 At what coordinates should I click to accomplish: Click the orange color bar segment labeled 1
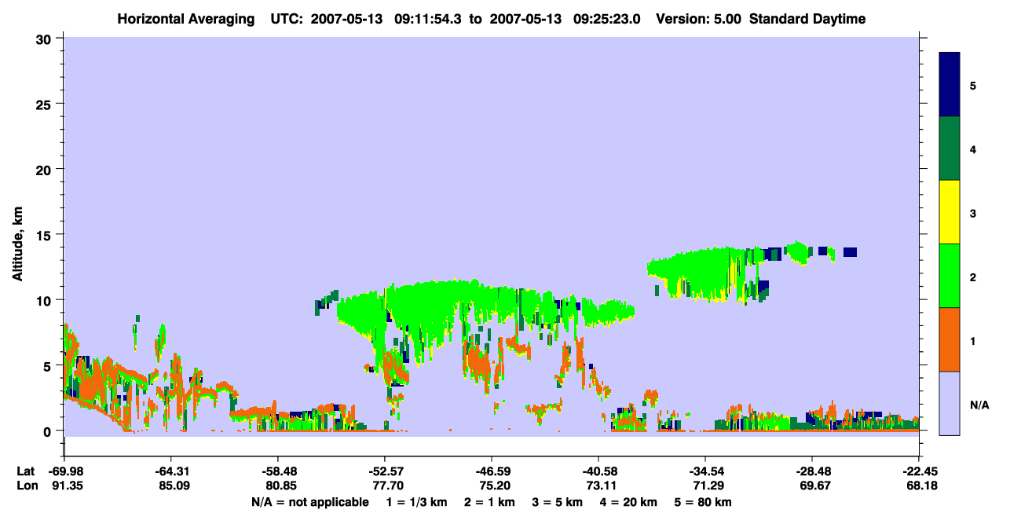tap(950, 339)
